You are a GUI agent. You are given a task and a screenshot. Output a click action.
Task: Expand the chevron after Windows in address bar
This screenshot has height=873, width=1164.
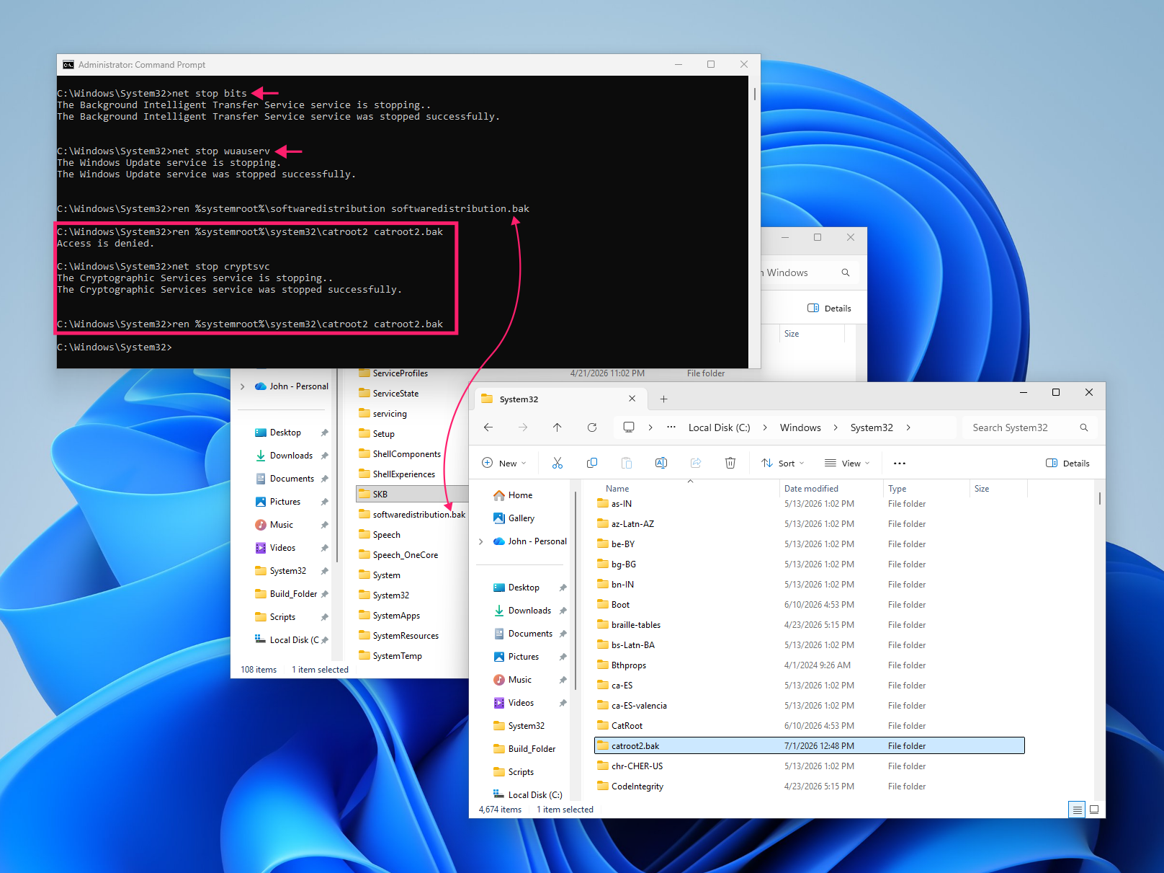836,427
